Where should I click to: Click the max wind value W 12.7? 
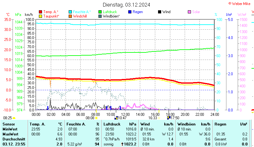167,134
